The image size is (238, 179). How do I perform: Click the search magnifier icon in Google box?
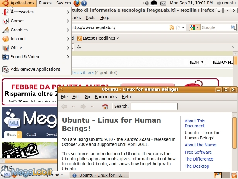pos(233,27)
